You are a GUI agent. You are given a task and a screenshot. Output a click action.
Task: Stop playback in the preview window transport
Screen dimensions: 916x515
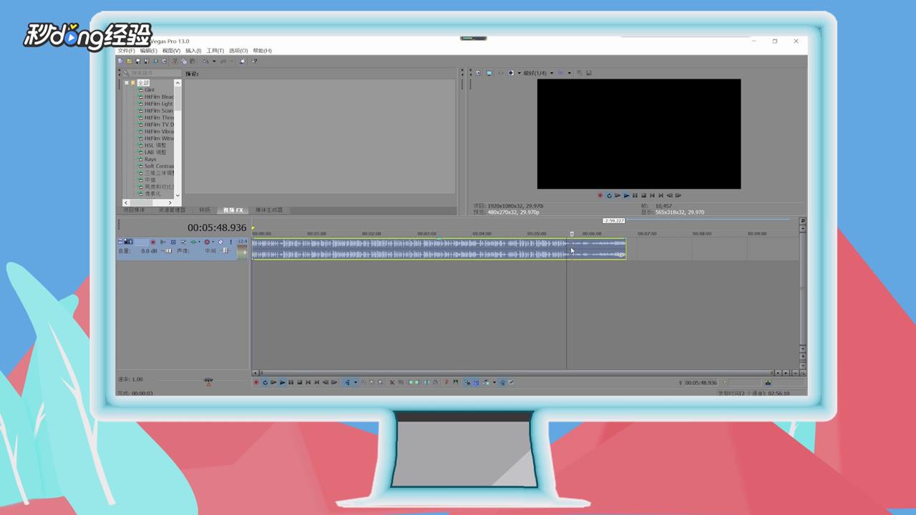click(x=643, y=195)
